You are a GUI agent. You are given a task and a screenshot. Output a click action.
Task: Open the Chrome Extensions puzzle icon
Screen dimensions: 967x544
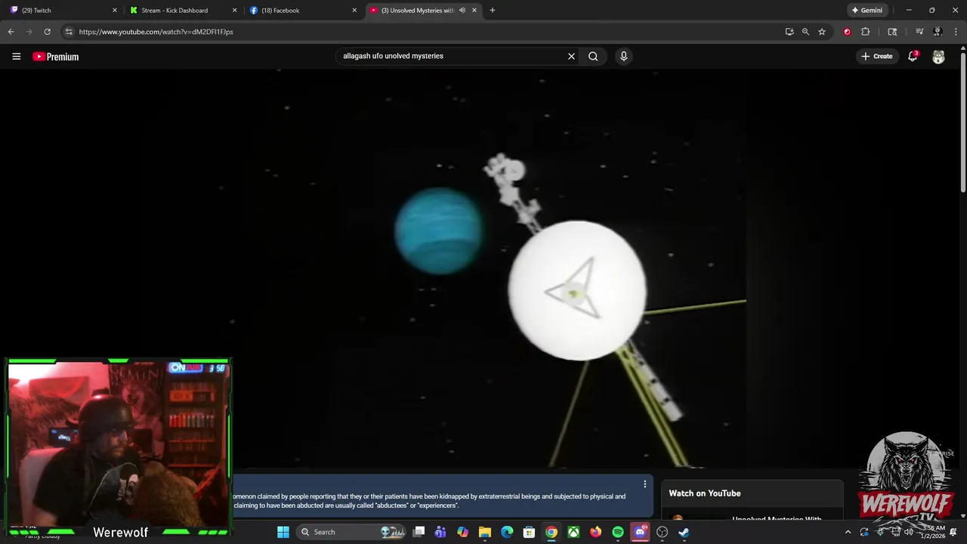coord(866,32)
